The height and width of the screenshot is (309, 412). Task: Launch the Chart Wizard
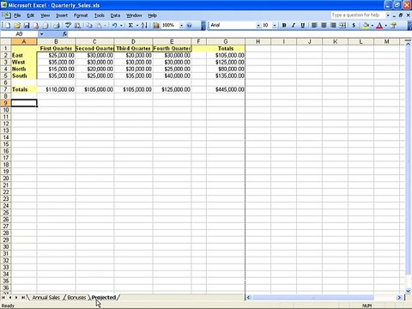[156, 26]
